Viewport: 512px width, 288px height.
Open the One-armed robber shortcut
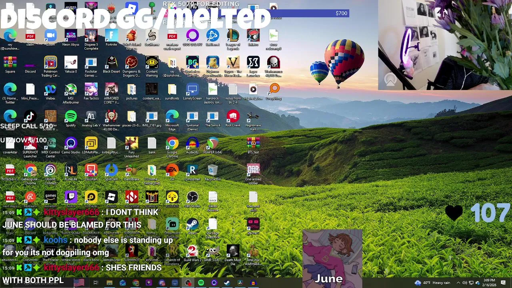pyautogui.click(x=253, y=174)
